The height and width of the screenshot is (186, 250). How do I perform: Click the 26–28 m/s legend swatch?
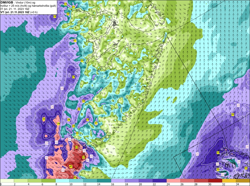(x=187, y=181)
